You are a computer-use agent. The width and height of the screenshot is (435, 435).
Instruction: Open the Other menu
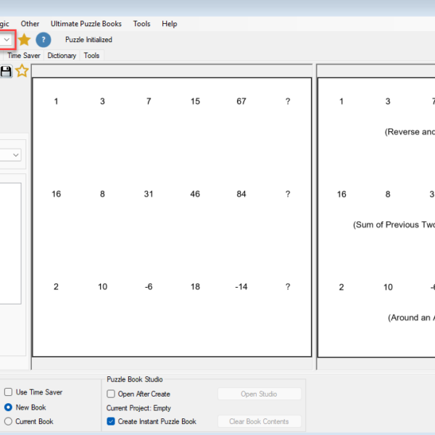click(x=30, y=24)
